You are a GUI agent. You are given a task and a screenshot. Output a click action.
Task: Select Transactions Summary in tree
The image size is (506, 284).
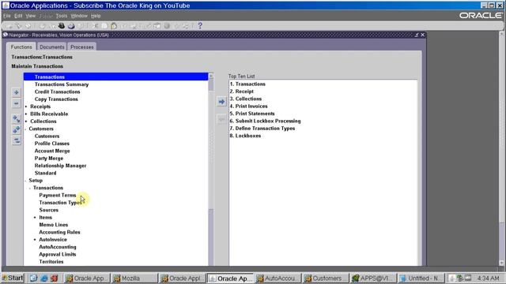click(x=62, y=84)
